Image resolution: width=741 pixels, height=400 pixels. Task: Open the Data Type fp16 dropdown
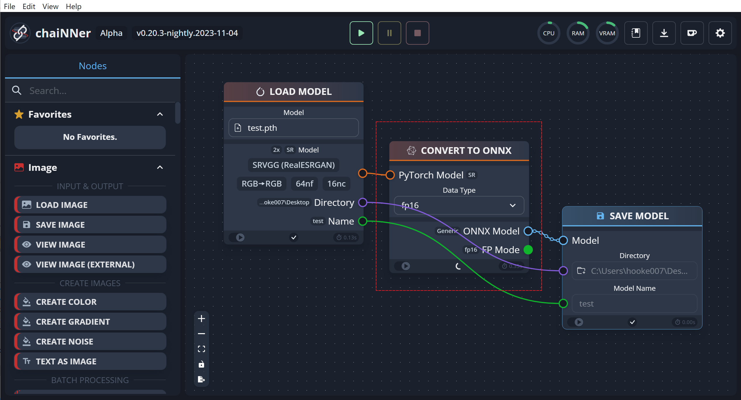[459, 205]
